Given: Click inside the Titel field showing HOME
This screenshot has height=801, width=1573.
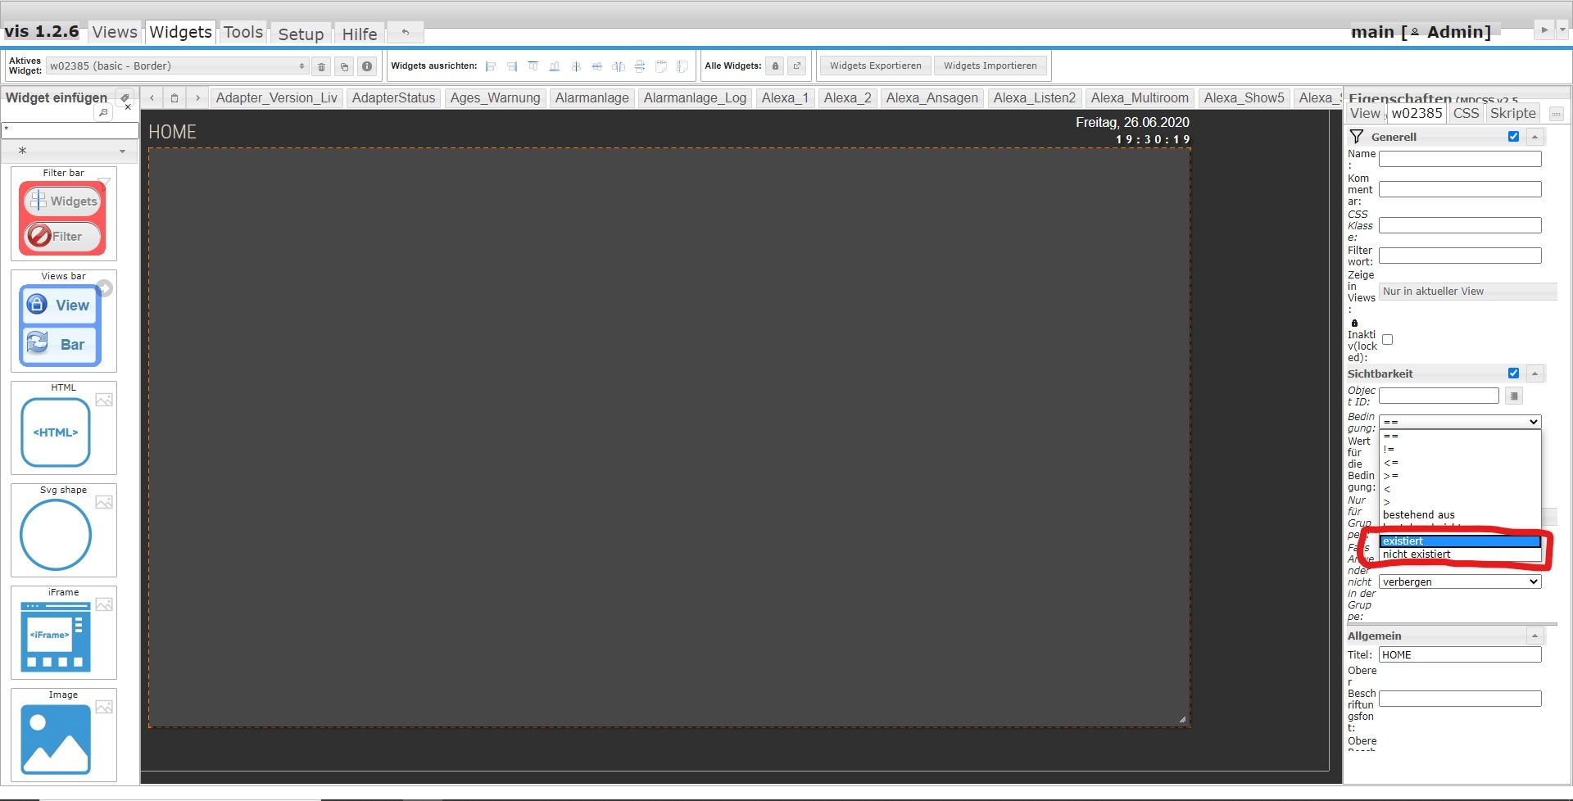Looking at the screenshot, I should point(1458,654).
